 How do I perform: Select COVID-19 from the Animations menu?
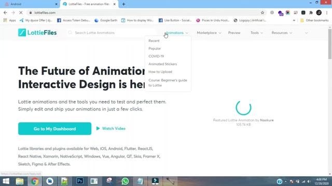(156, 56)
